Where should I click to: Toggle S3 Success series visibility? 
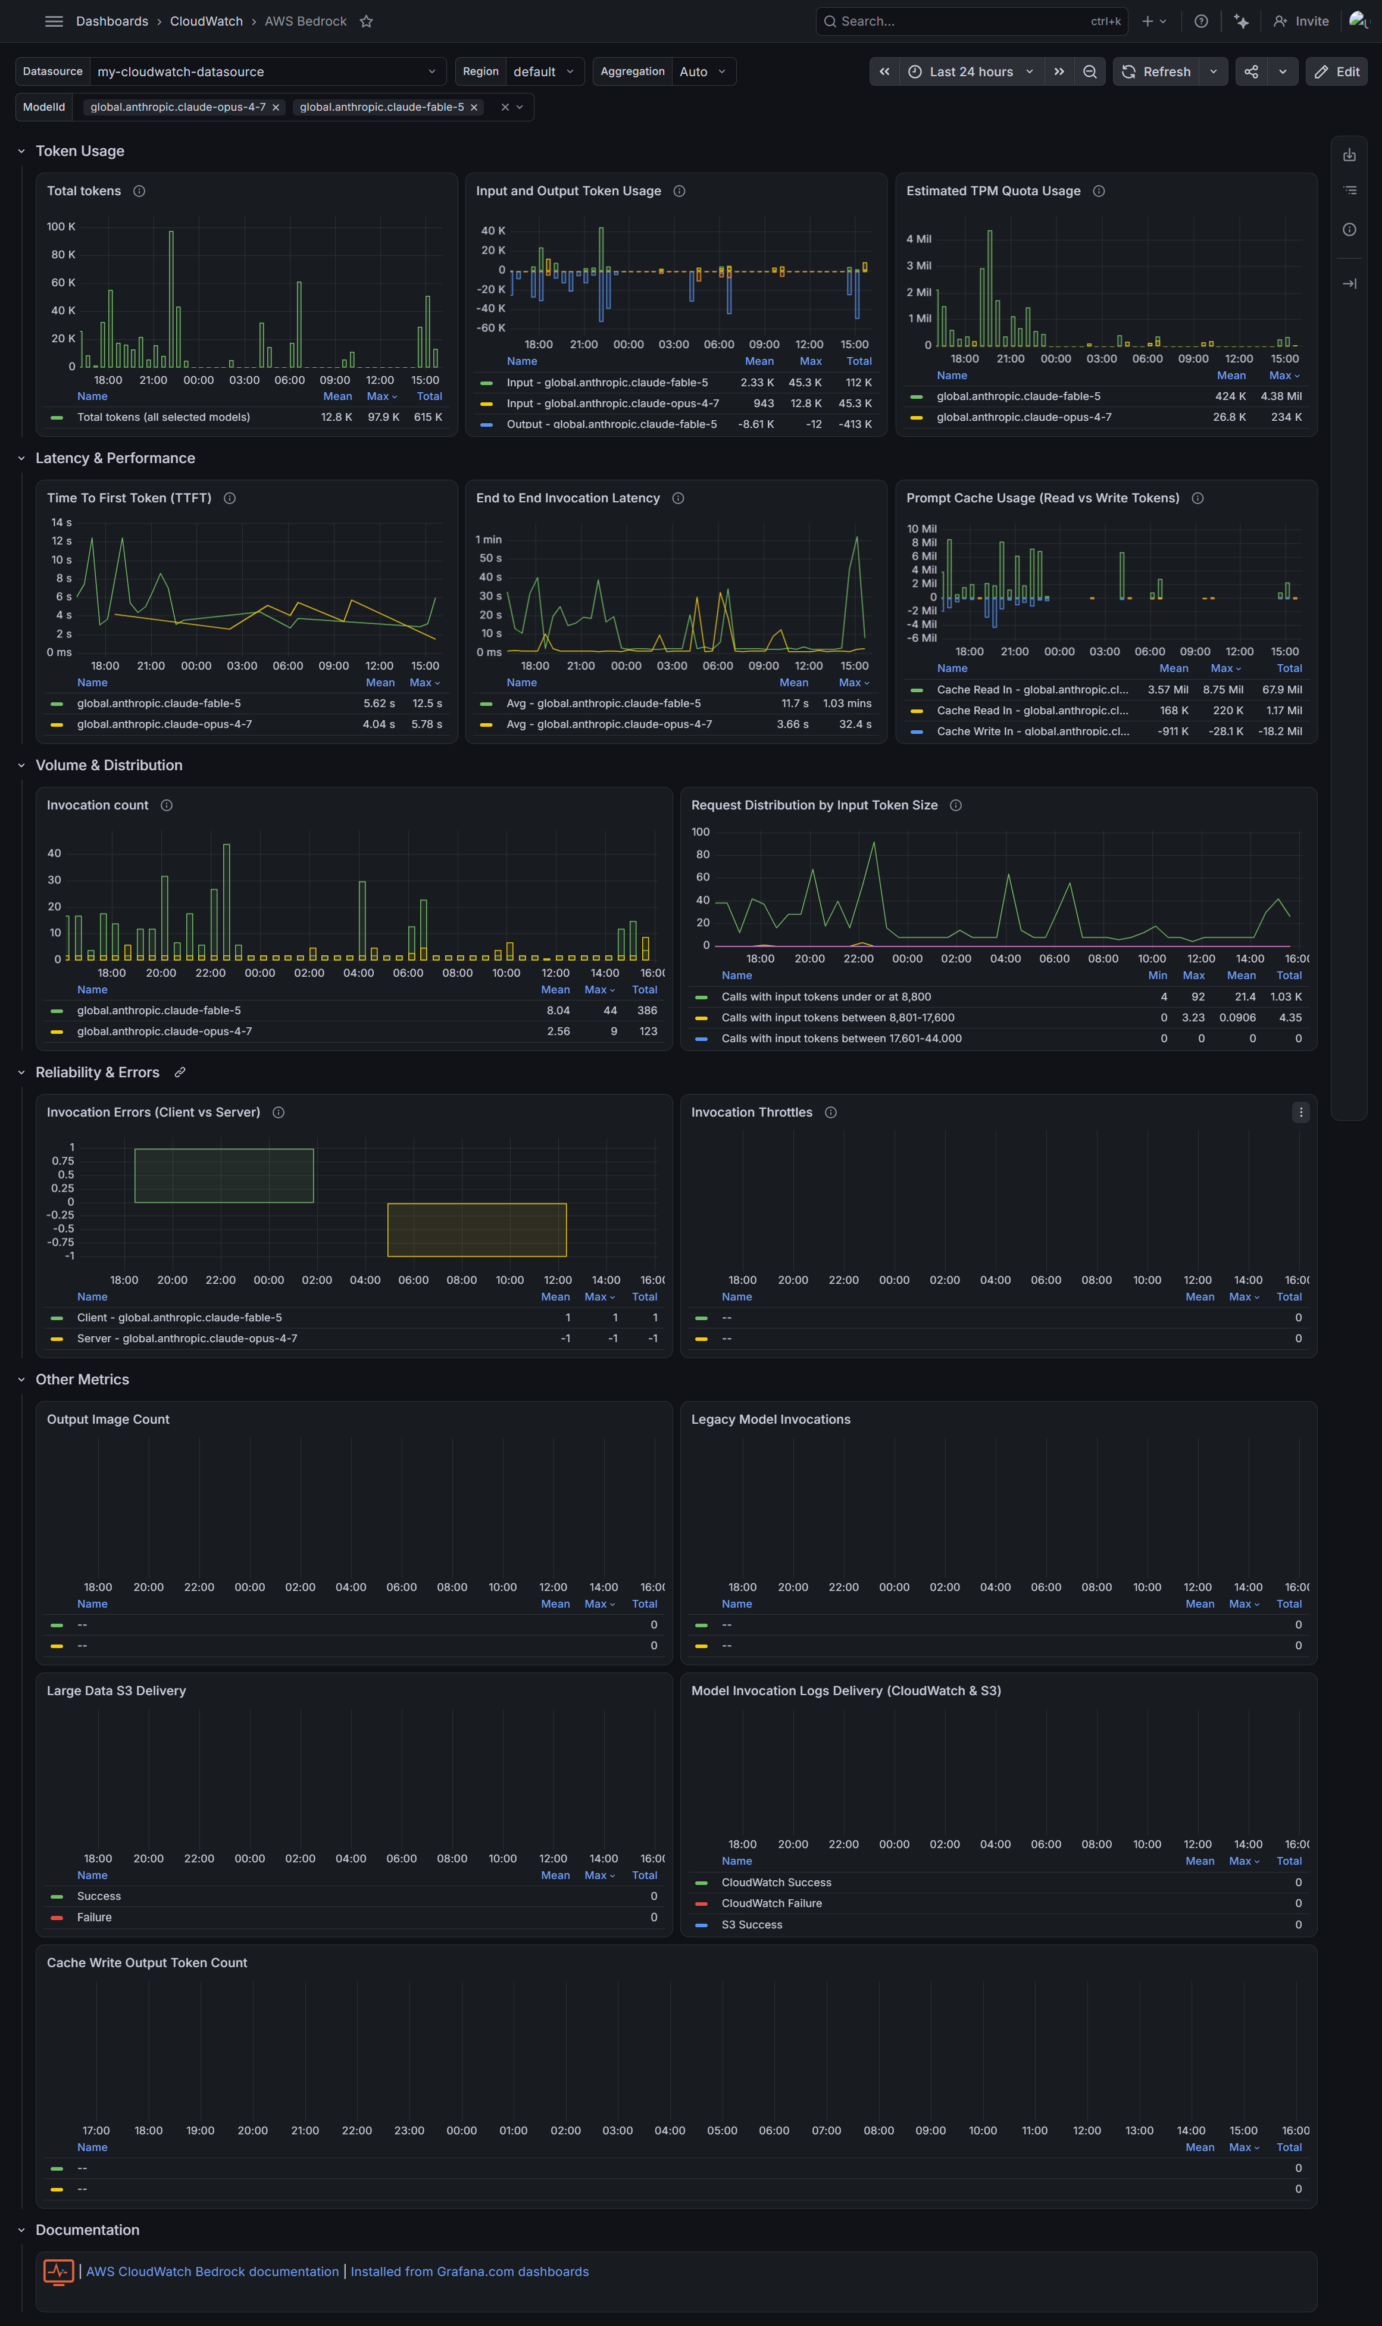pyautogui.click(x=752, y=1925)
